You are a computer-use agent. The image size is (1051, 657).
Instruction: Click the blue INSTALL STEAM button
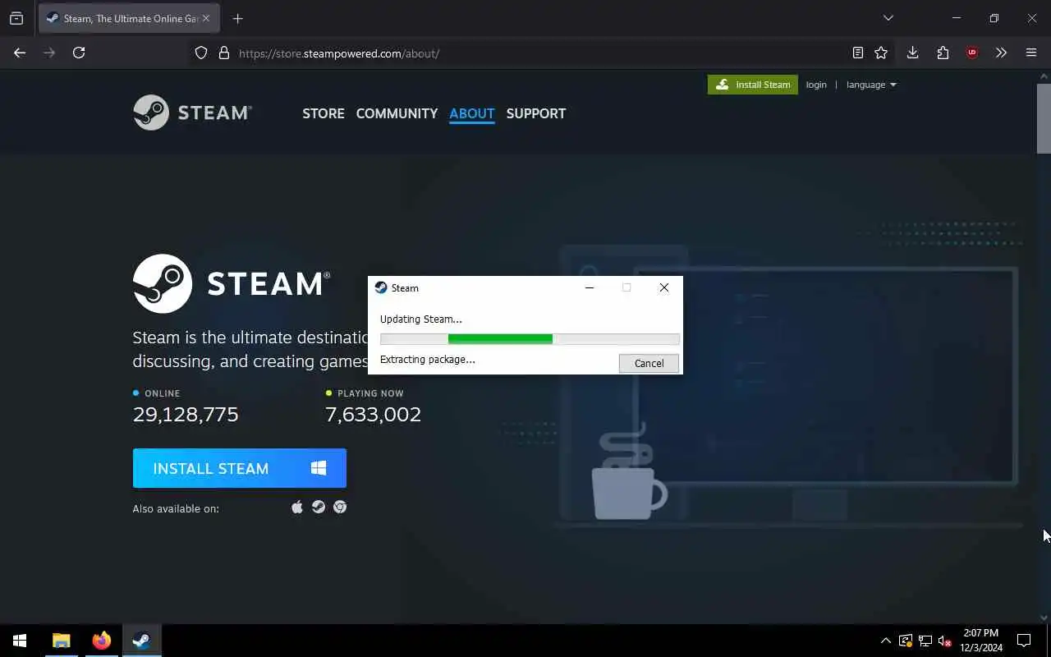pos(240,468)
